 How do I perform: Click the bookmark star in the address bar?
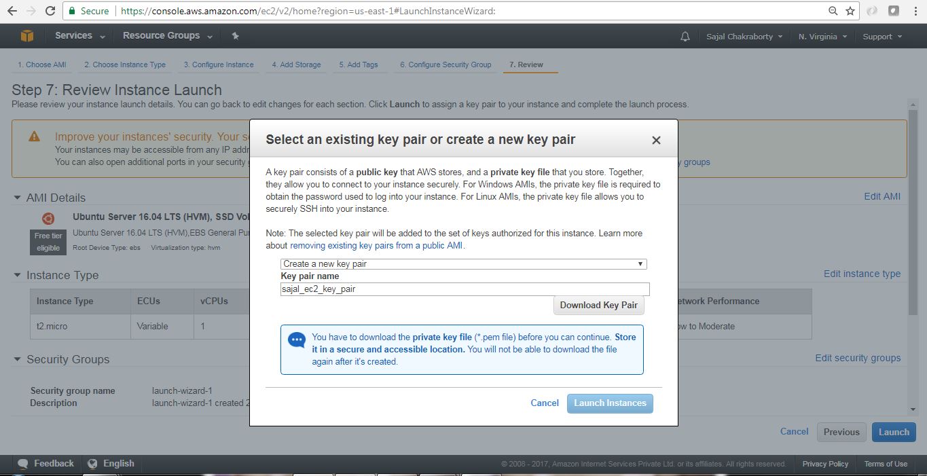[x=851, y=12]
